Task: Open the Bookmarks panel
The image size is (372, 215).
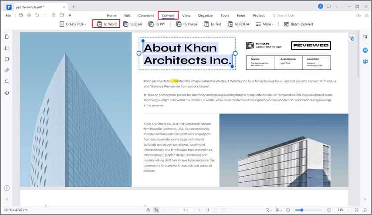Action: click(7, 48)
